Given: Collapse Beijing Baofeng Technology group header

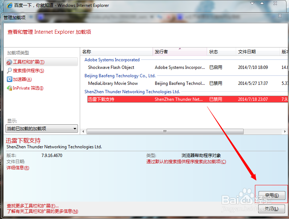Looking at the screenshot, I should [120, 76].
